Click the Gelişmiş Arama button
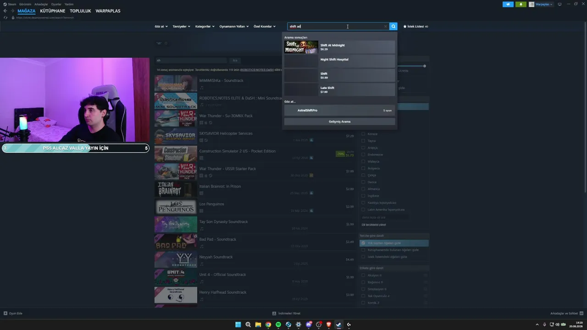The height and width of the screenshot is (330, 587). [339, 121]
